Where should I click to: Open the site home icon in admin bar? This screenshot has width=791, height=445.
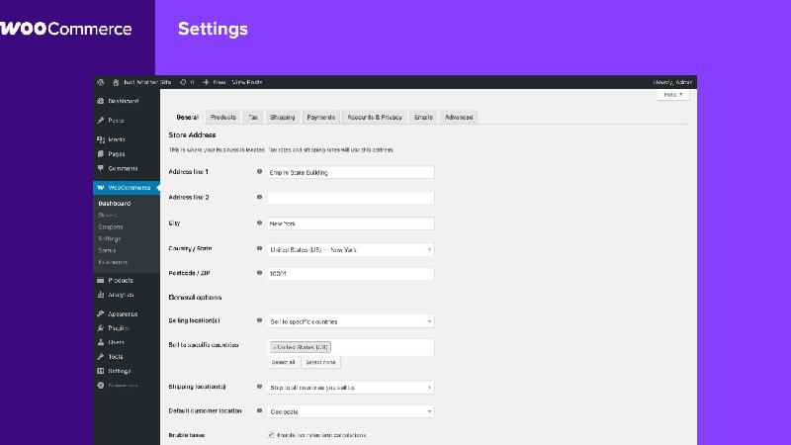[116, 82]
